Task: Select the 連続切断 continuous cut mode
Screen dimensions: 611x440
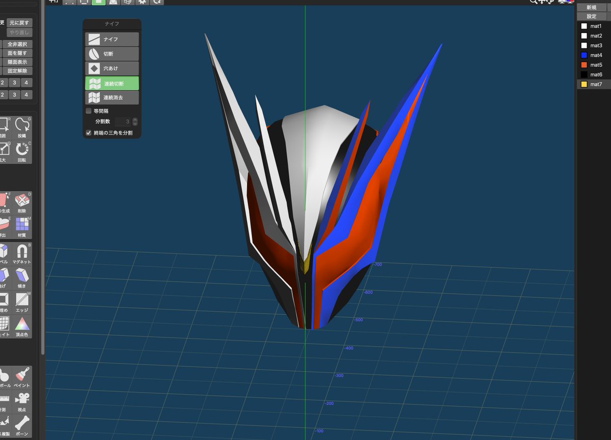Action: pos(112,83)
